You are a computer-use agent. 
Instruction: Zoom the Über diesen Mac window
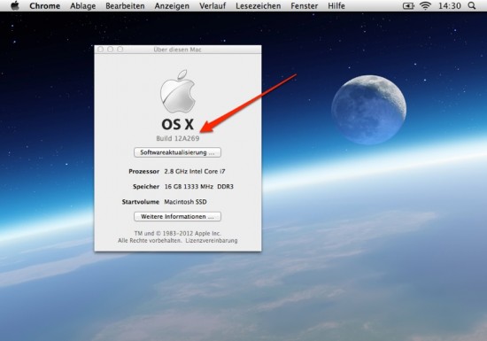[120, 50]
